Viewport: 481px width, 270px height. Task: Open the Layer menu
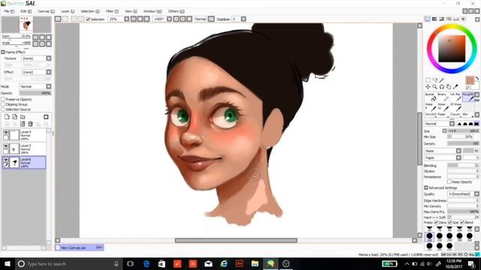pyautogui.click(x=68, y=11)
